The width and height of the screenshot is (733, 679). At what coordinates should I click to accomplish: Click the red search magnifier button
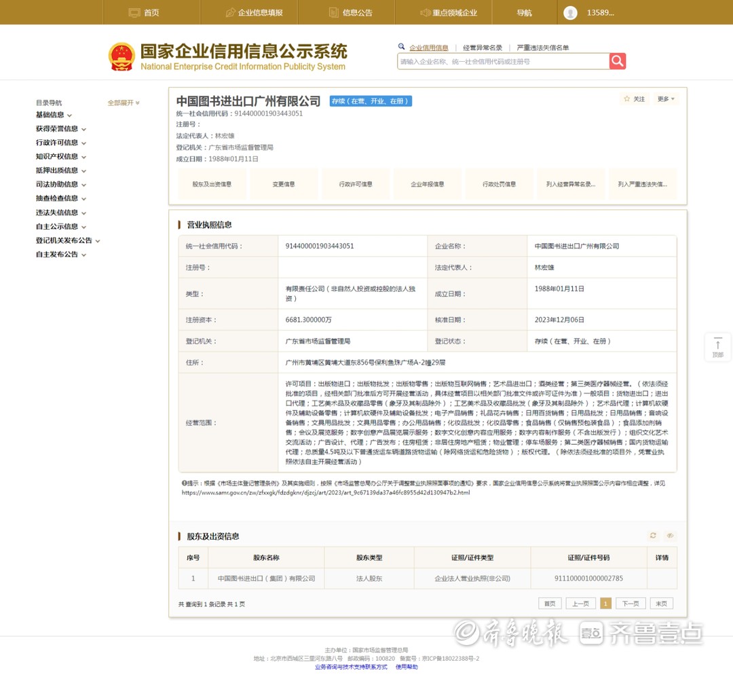617,61
